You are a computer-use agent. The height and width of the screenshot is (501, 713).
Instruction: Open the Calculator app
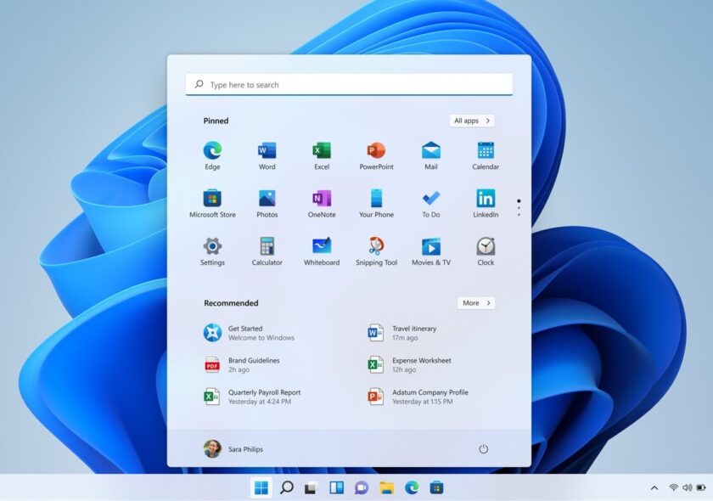(267, 251)
